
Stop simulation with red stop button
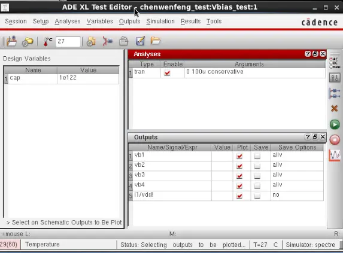tap(335, 139)
